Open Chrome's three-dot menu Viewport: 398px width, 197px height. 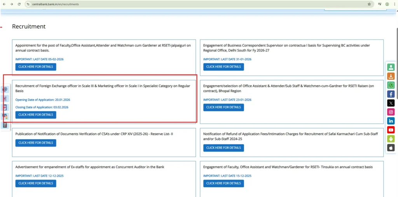pyautogui.click(x=394, y=4)
